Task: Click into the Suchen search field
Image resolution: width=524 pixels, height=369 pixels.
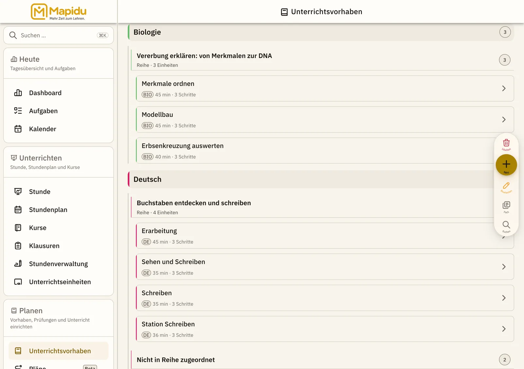Action: click(59, 35)
